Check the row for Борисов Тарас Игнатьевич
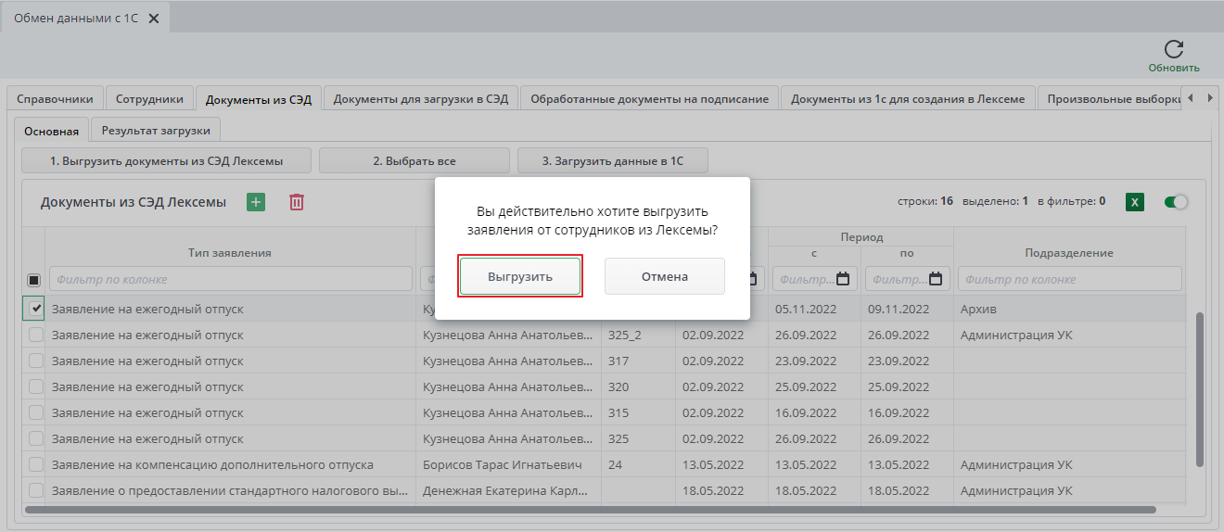Screen dimensions: 1224x532 point(35,464)
